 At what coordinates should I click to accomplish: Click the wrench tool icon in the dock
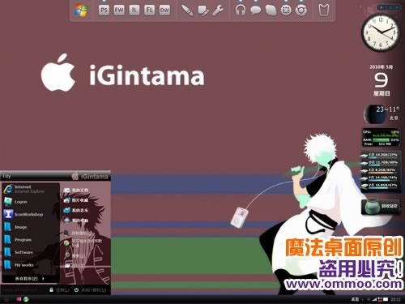click(218, 11)
